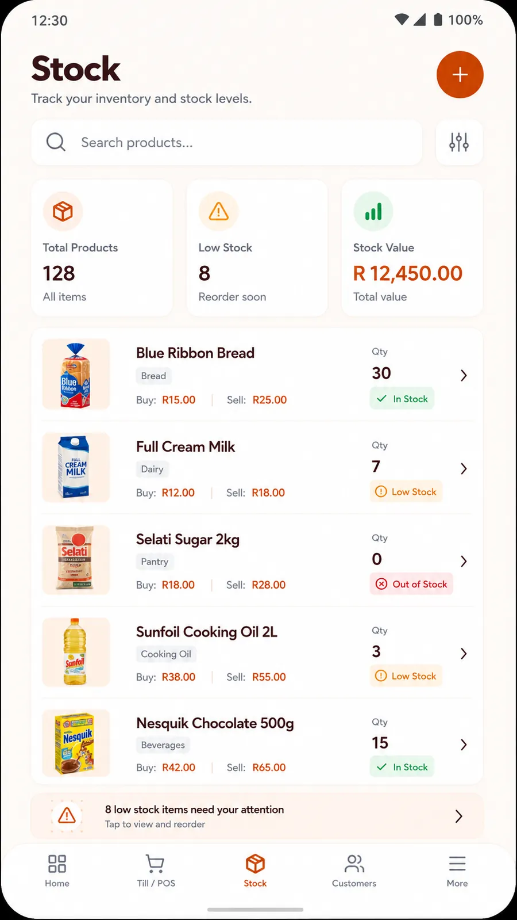The width and height of the screenshot is (517, 920).
Task: Open the filter sliders icon
Action: point(459,142)
